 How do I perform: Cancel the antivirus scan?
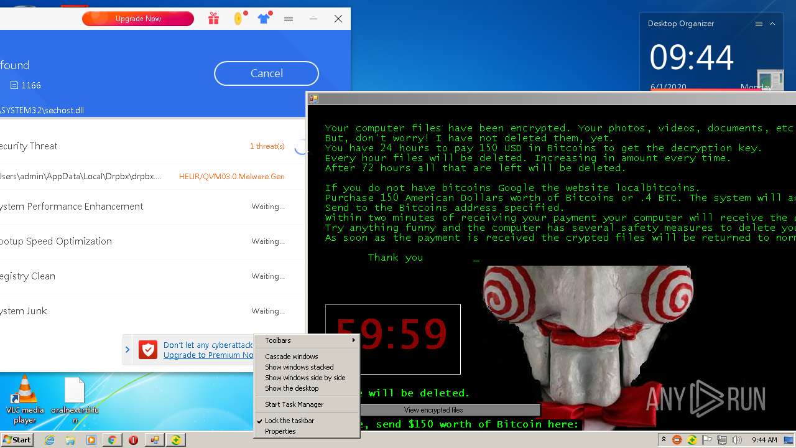[266, 73]
